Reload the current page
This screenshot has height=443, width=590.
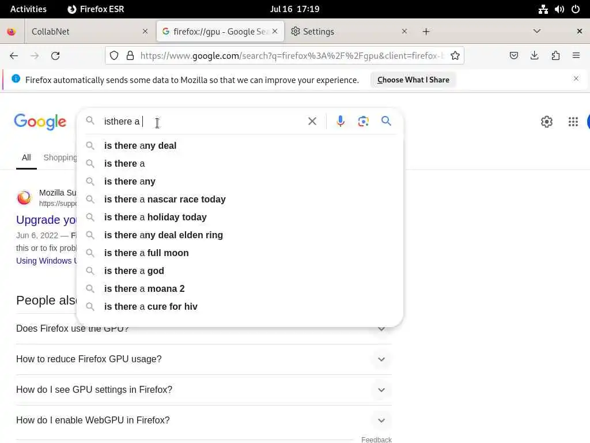click(x=55, y=56)
